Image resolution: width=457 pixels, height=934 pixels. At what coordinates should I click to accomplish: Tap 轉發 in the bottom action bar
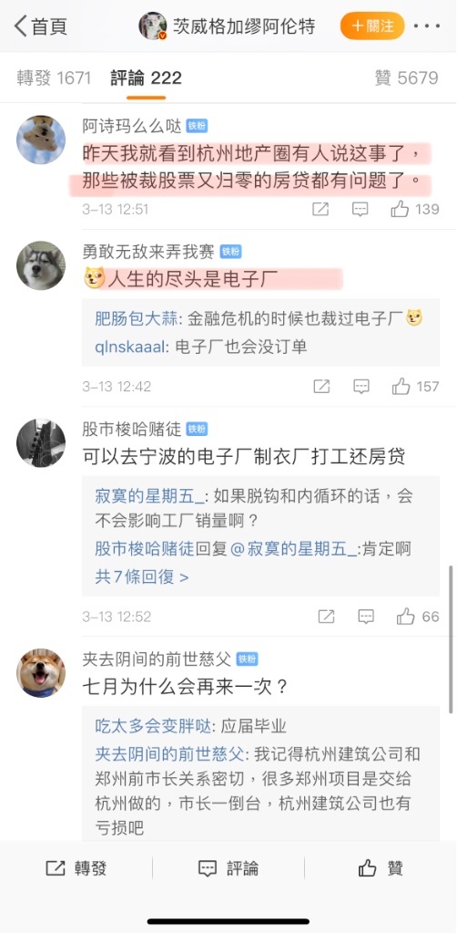[76, 868]
